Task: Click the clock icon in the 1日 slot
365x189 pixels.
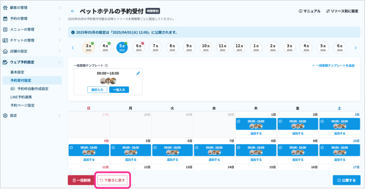Action: click(x=238, y=121)
